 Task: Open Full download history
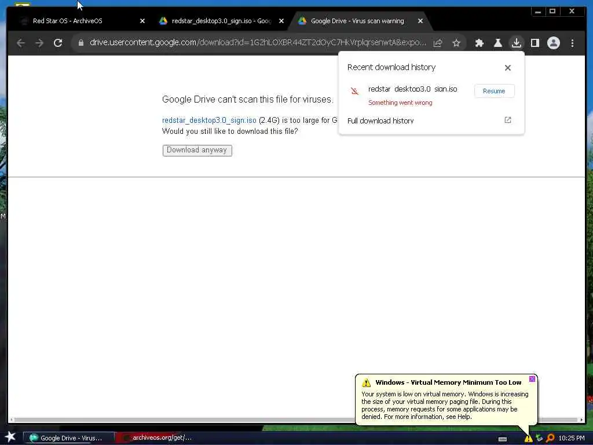tap(380, 121)
